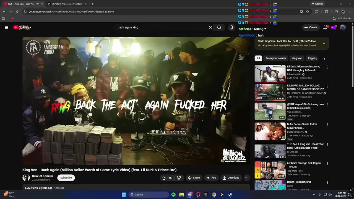Mute the King Von tab audio
Image resolution: width=354 pixels, height=199 pixels.
tap(38, 4)
